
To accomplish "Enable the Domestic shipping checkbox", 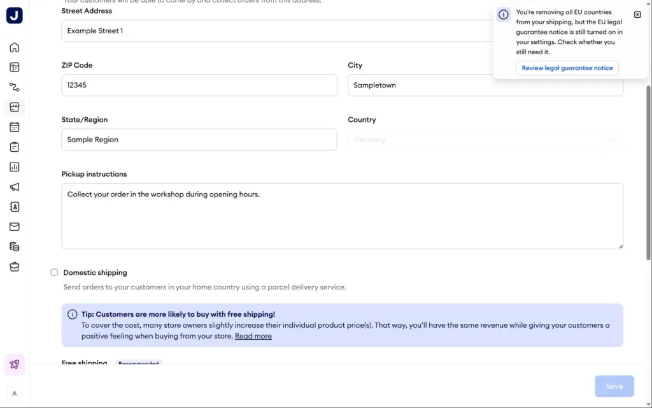I will pos(55,272).
